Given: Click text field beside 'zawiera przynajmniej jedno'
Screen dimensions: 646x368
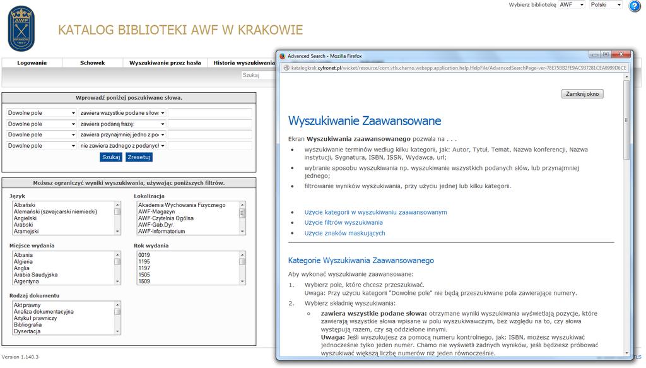Looking at the screenshot, I should coord(209,134).
